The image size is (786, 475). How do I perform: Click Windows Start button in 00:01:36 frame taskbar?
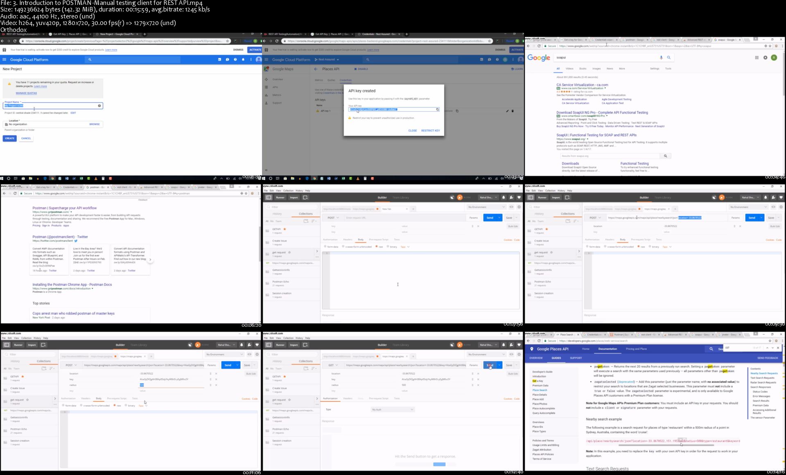[2, 179]
